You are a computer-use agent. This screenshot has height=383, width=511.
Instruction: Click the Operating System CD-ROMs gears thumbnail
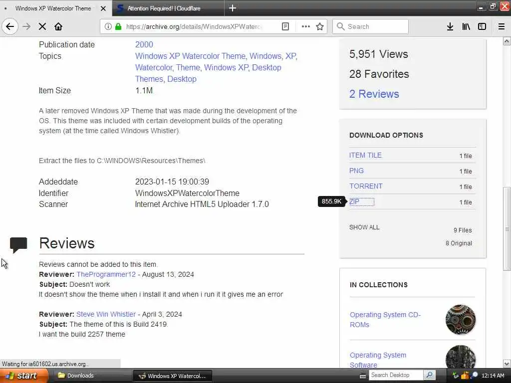click(x=461, y=320)
